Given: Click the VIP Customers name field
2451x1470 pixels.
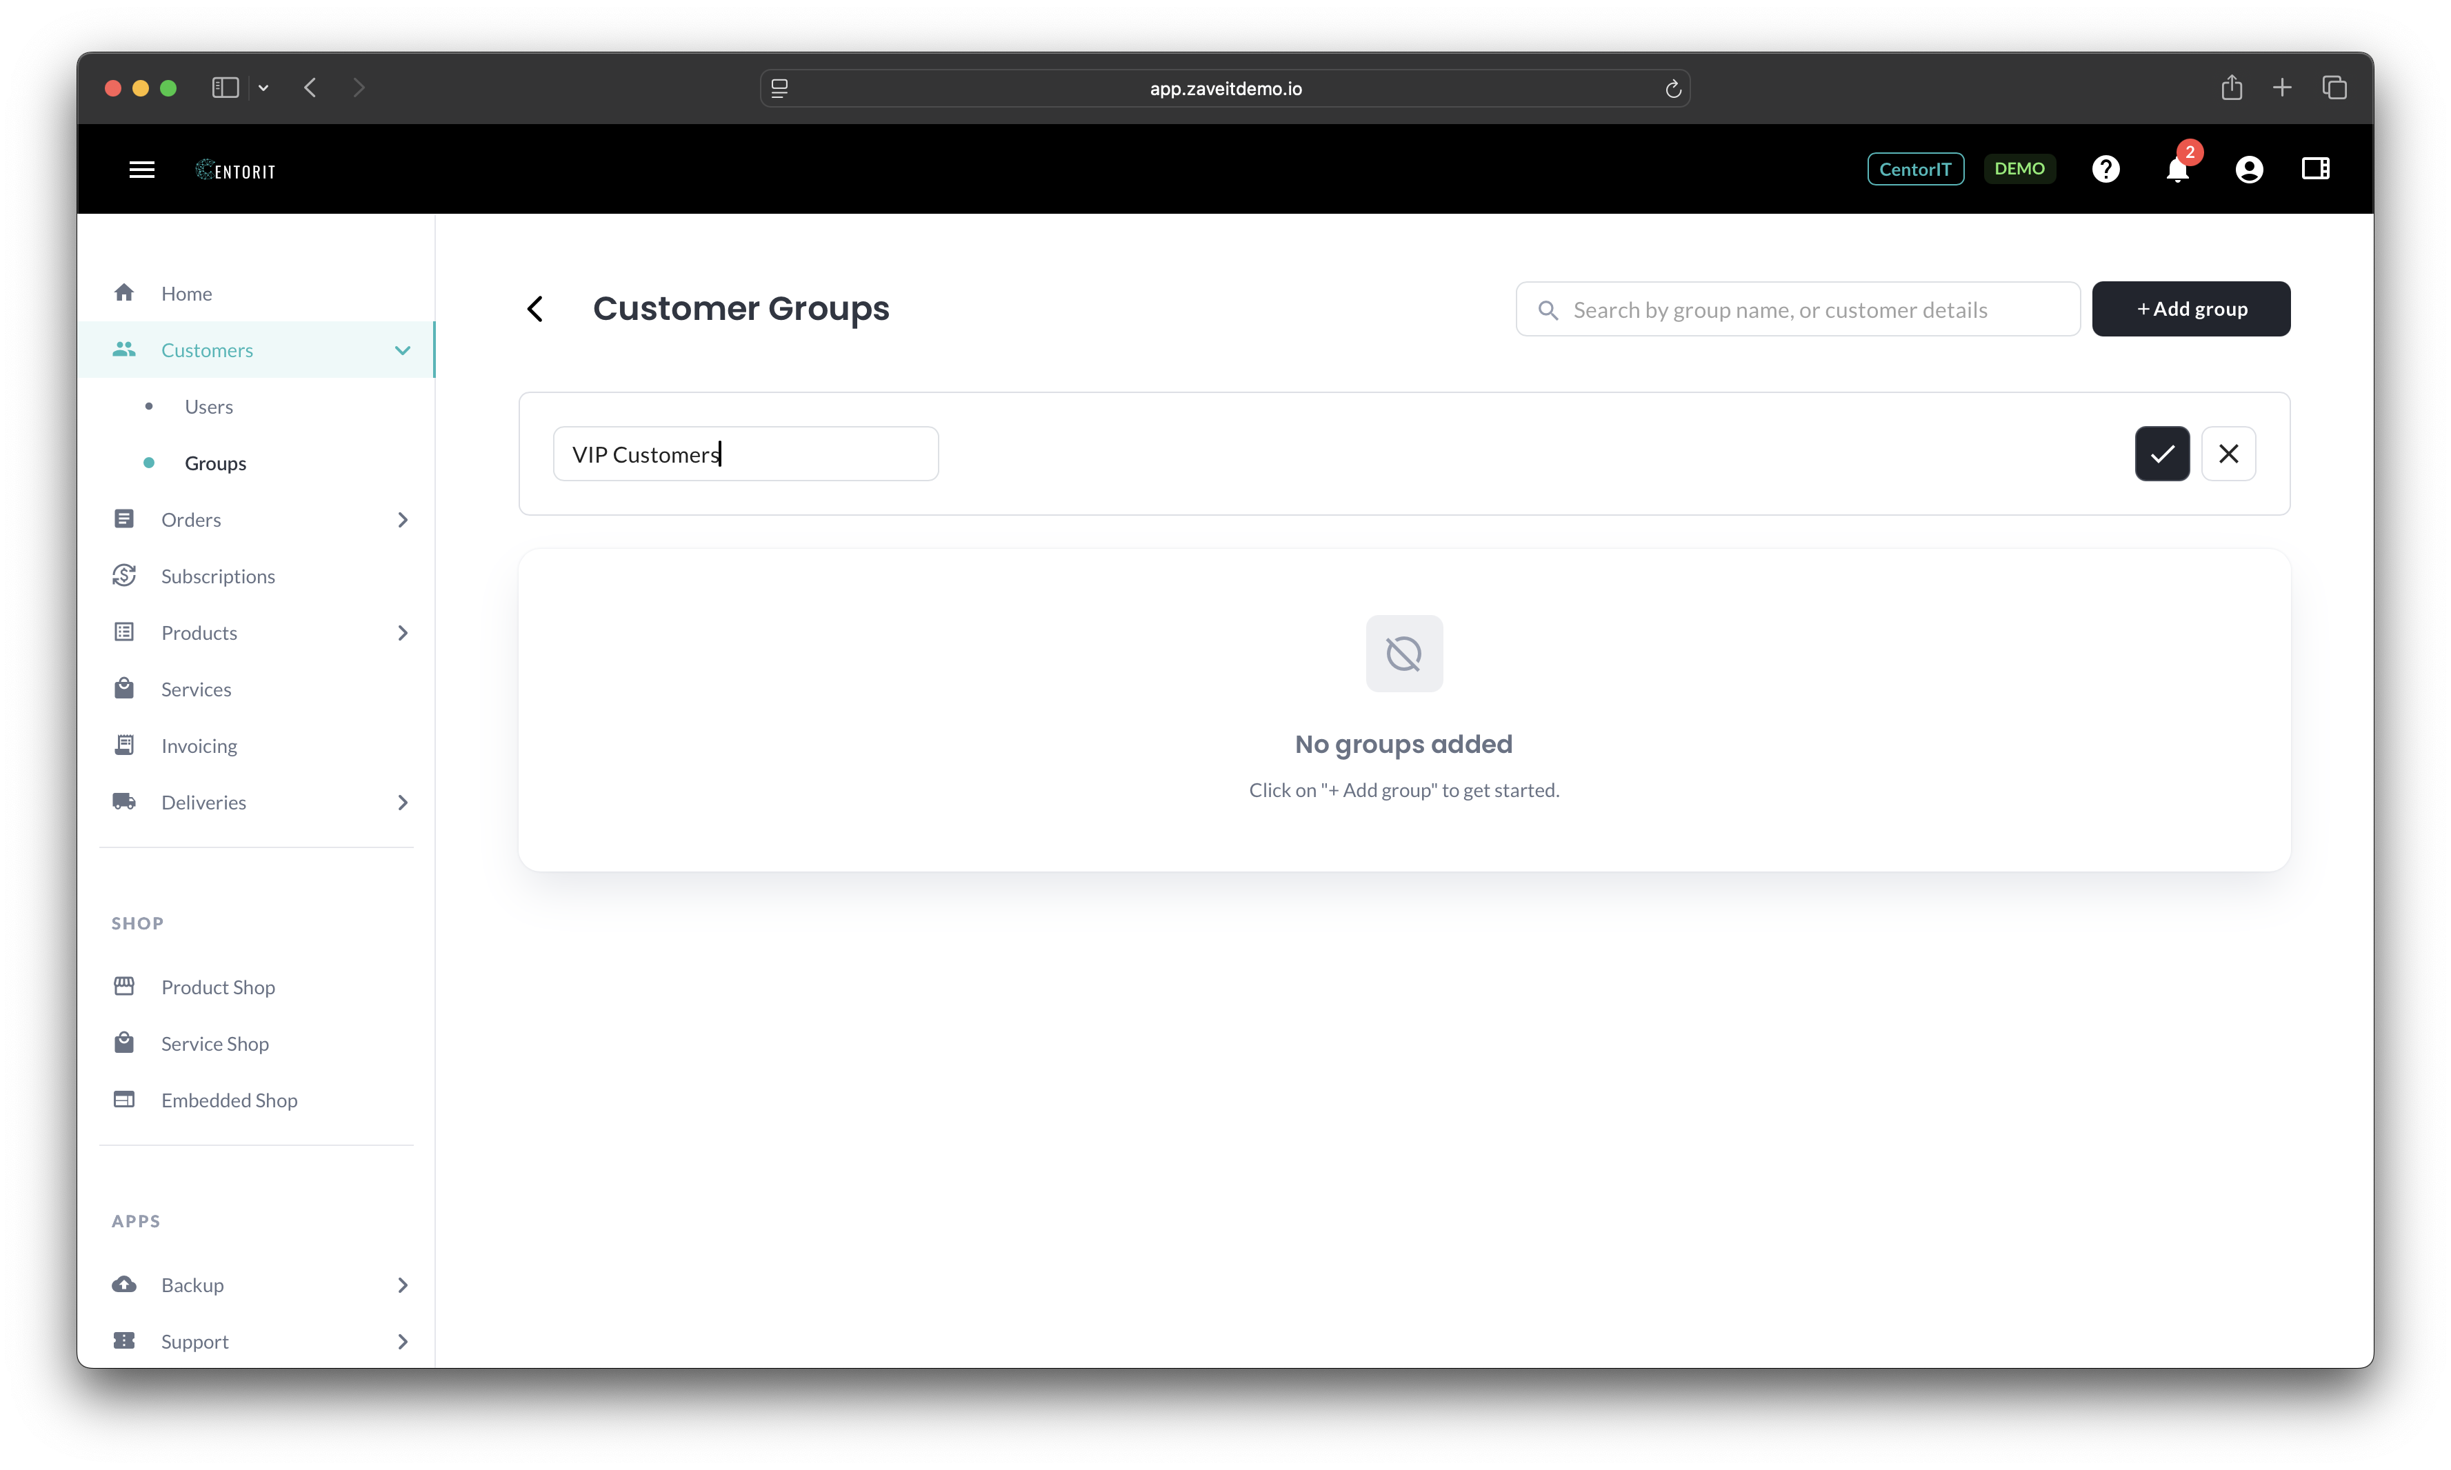Looking at the screenshot, I should 745,454.
